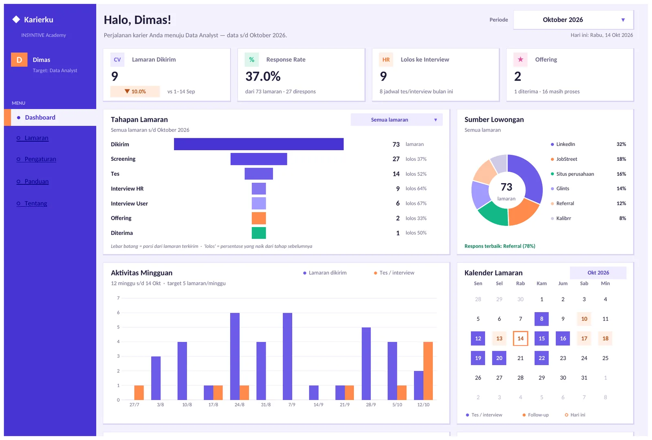Select calendar date 14 marked as today

(520, 339)
